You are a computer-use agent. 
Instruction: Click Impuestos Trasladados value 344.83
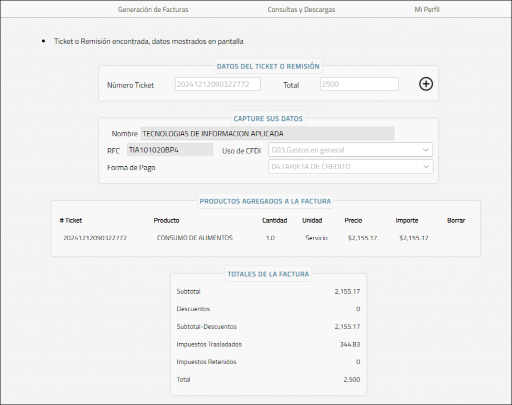[349, 345]
